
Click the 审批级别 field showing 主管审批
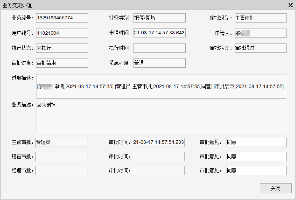coord(260,18)
